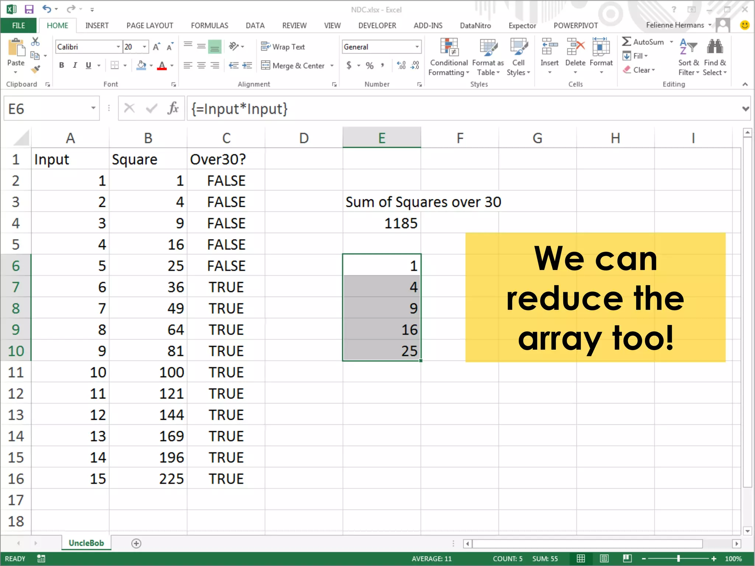Expand the Merge & Center dropdown arrow

332,66
